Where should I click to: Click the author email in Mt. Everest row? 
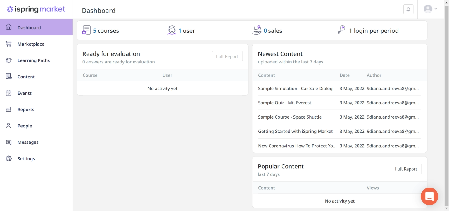393,103
